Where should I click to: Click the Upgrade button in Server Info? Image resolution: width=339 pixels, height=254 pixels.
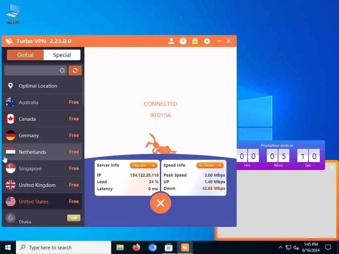143,165
